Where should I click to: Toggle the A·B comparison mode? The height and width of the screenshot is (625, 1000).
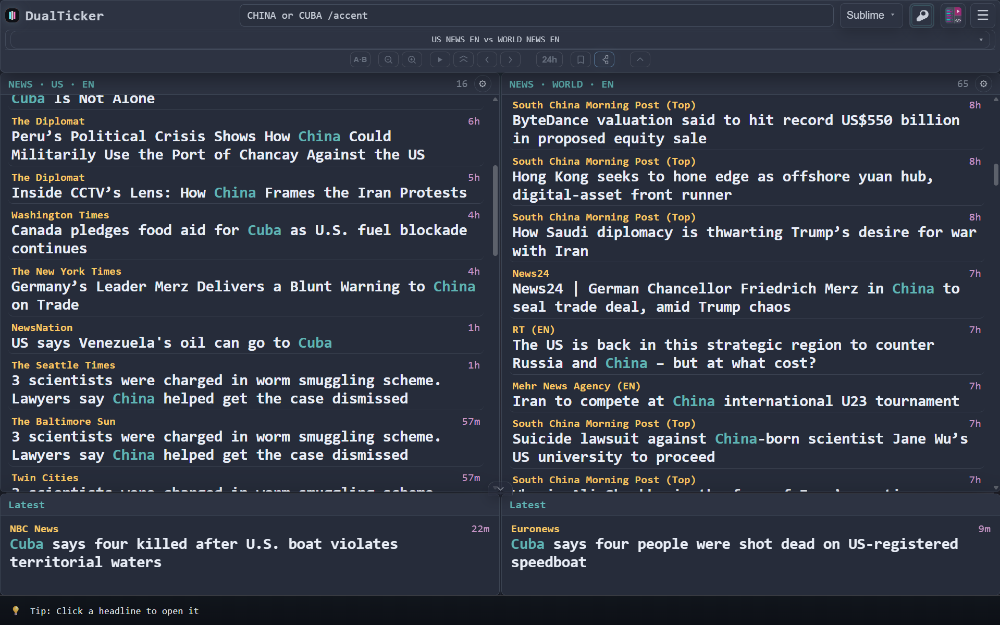pyautogui.click(x=360, y=59)
